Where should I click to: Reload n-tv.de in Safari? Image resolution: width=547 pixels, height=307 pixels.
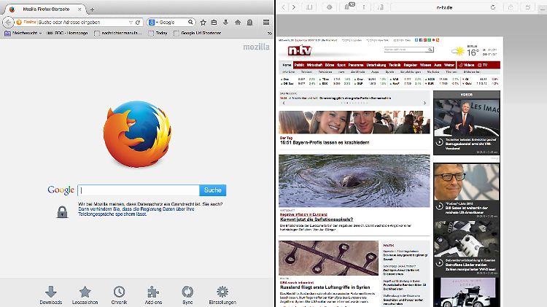493,7
